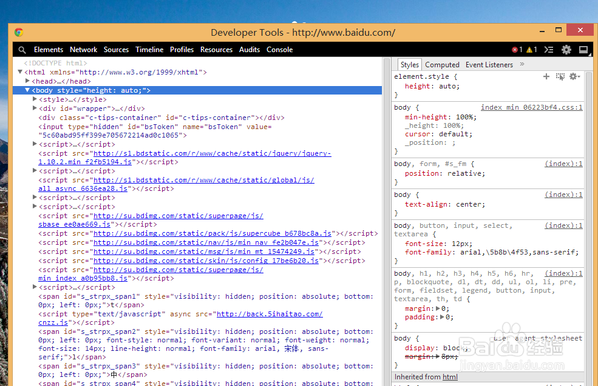Image resolution: width=598 pixels, height=386 pixels.
Task: Click the Styles pane vertical scrollbar
Action: [589, 228]
